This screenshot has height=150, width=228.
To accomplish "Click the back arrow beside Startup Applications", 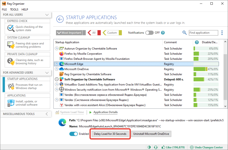I will pyautogui.click(x=60, y=19).
